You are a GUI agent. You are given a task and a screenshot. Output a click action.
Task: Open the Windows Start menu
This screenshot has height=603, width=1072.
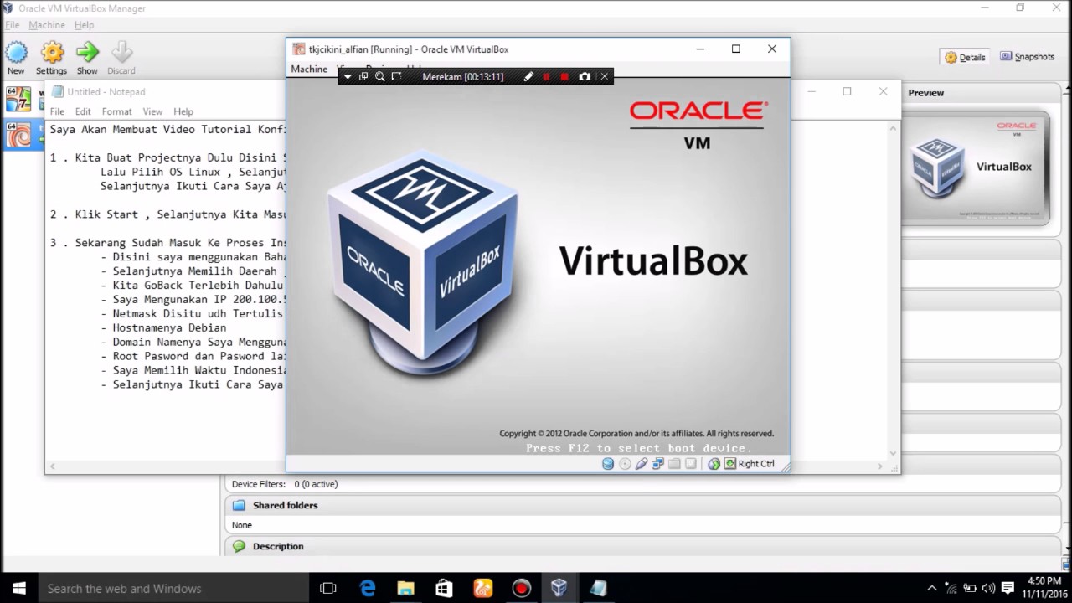(x=19, y=588)
